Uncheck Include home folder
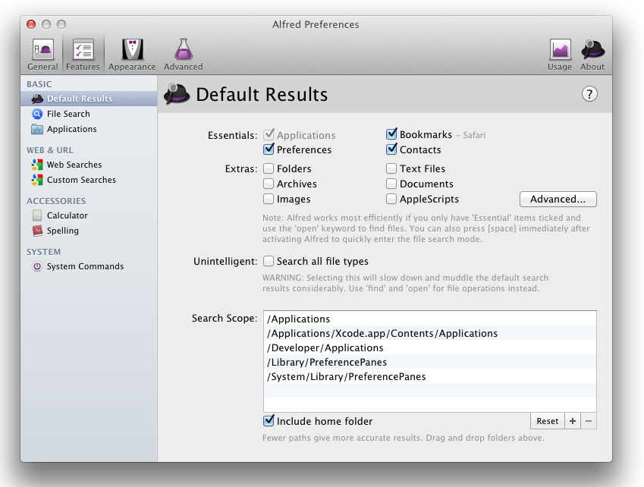The image size is (644, 487). pyautogui.click(x=269, y=421)
